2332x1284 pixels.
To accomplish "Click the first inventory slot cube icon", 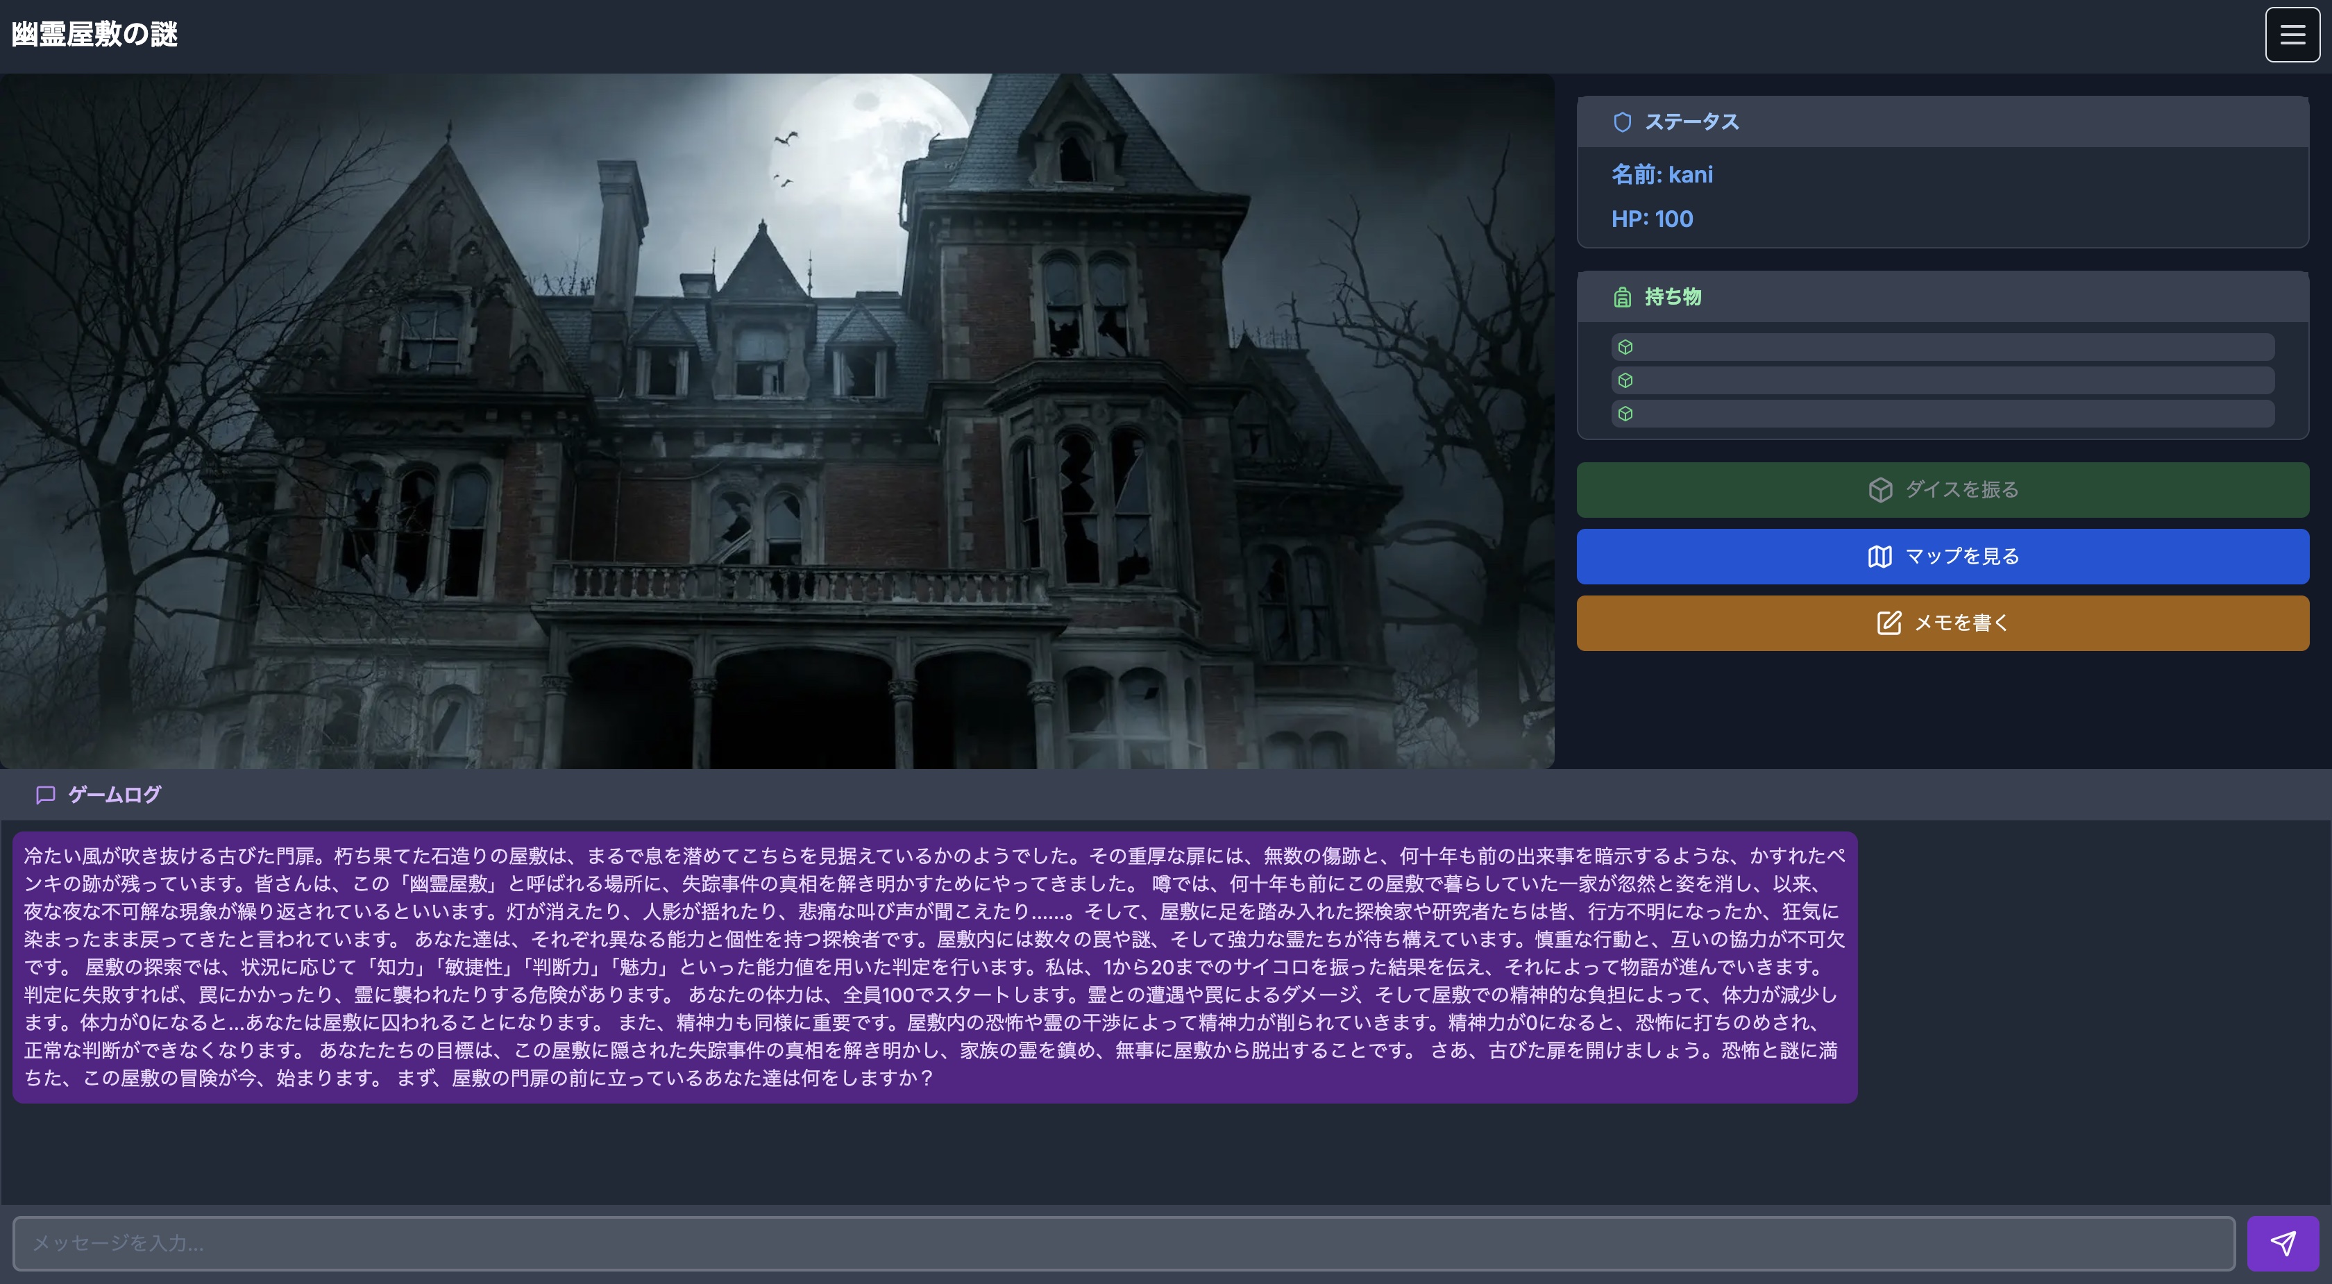I will (1625, 348).
